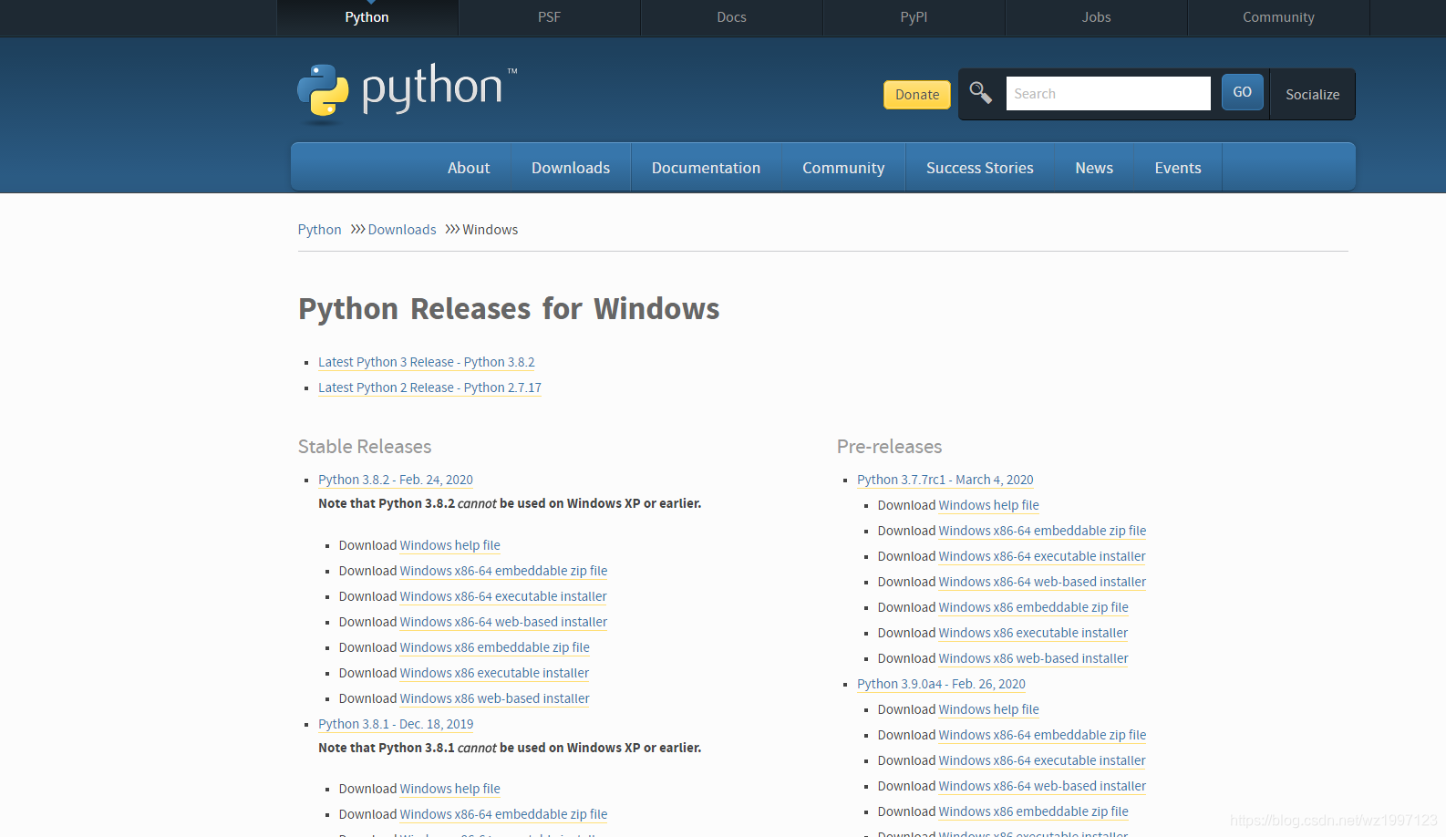
Task: Download x86 executable installer for Python 3.7.7rc1
Action: (1033, 633)
